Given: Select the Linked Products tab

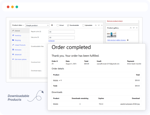Looking at the screenshot, I should pyautogui.click(x=20, y=45).
